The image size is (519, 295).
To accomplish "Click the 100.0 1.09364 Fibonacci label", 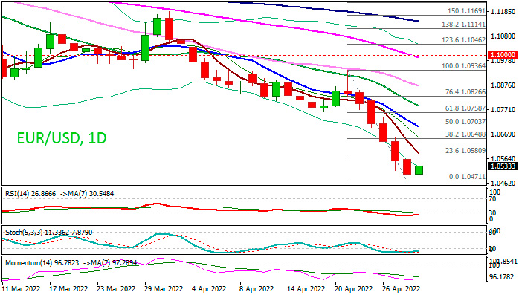I will click(463, 66).
